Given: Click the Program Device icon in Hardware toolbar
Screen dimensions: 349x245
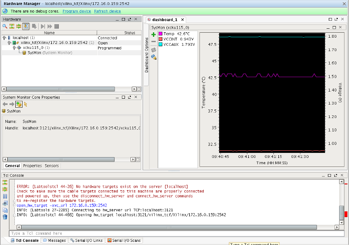Looking at the screenshot, I should pyautogui.click(x=34, y=26).
